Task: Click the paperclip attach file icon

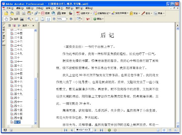Action: tap(36, 13)
